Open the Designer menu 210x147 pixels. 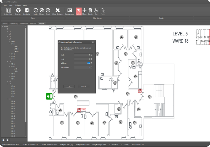coord(18,5)
